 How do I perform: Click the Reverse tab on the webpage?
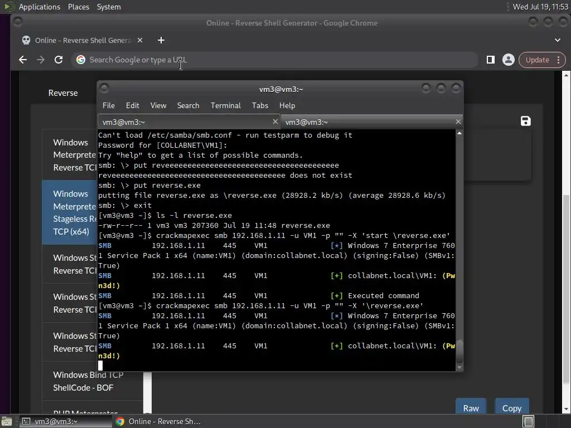[x=63, y=93]
